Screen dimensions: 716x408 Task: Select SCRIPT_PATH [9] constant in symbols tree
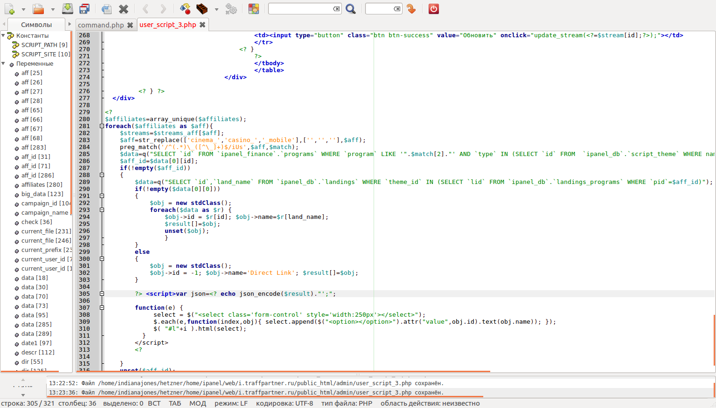click(44, 45)
